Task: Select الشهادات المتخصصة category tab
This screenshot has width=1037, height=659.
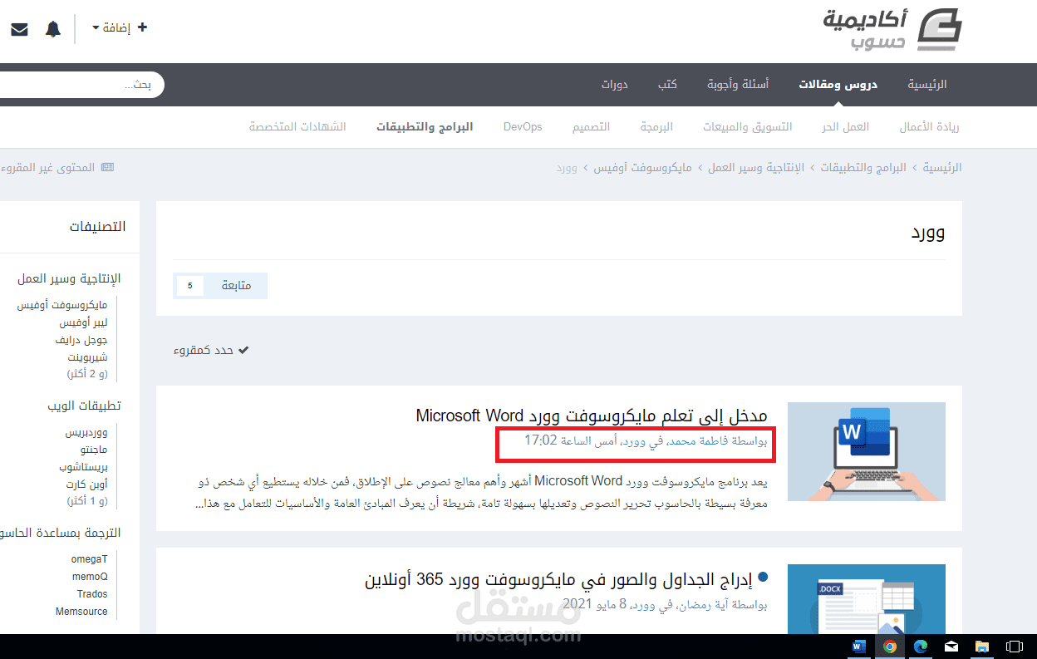Action: [297, 127]
